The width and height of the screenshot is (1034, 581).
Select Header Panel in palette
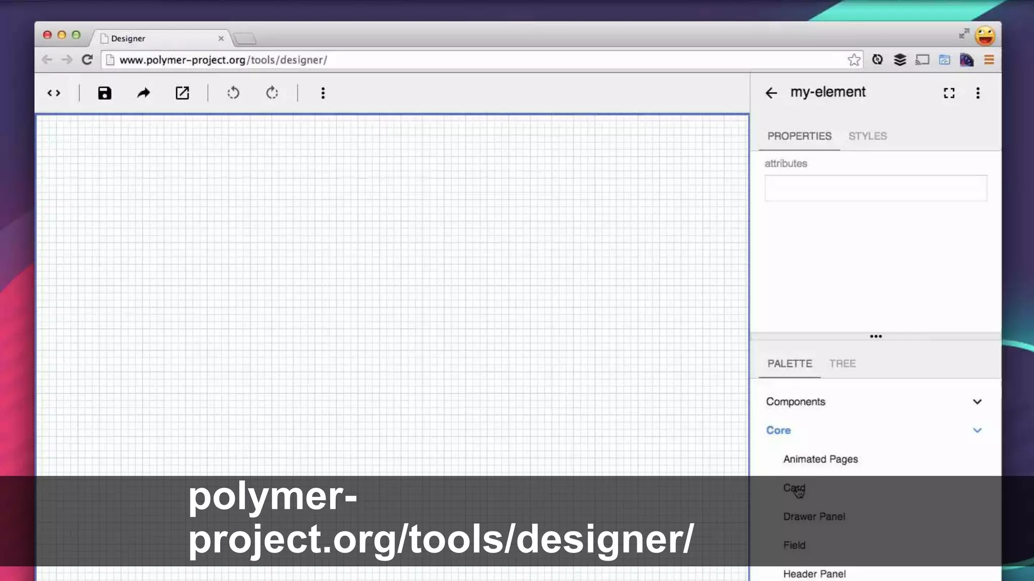[x=814, y=574]
